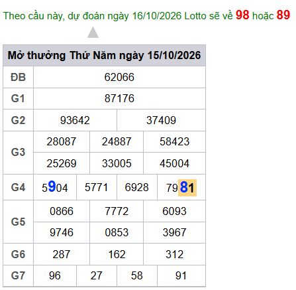296x290 pixels.
Task: Click G3 number 58423
Action: tap(174, 141)
